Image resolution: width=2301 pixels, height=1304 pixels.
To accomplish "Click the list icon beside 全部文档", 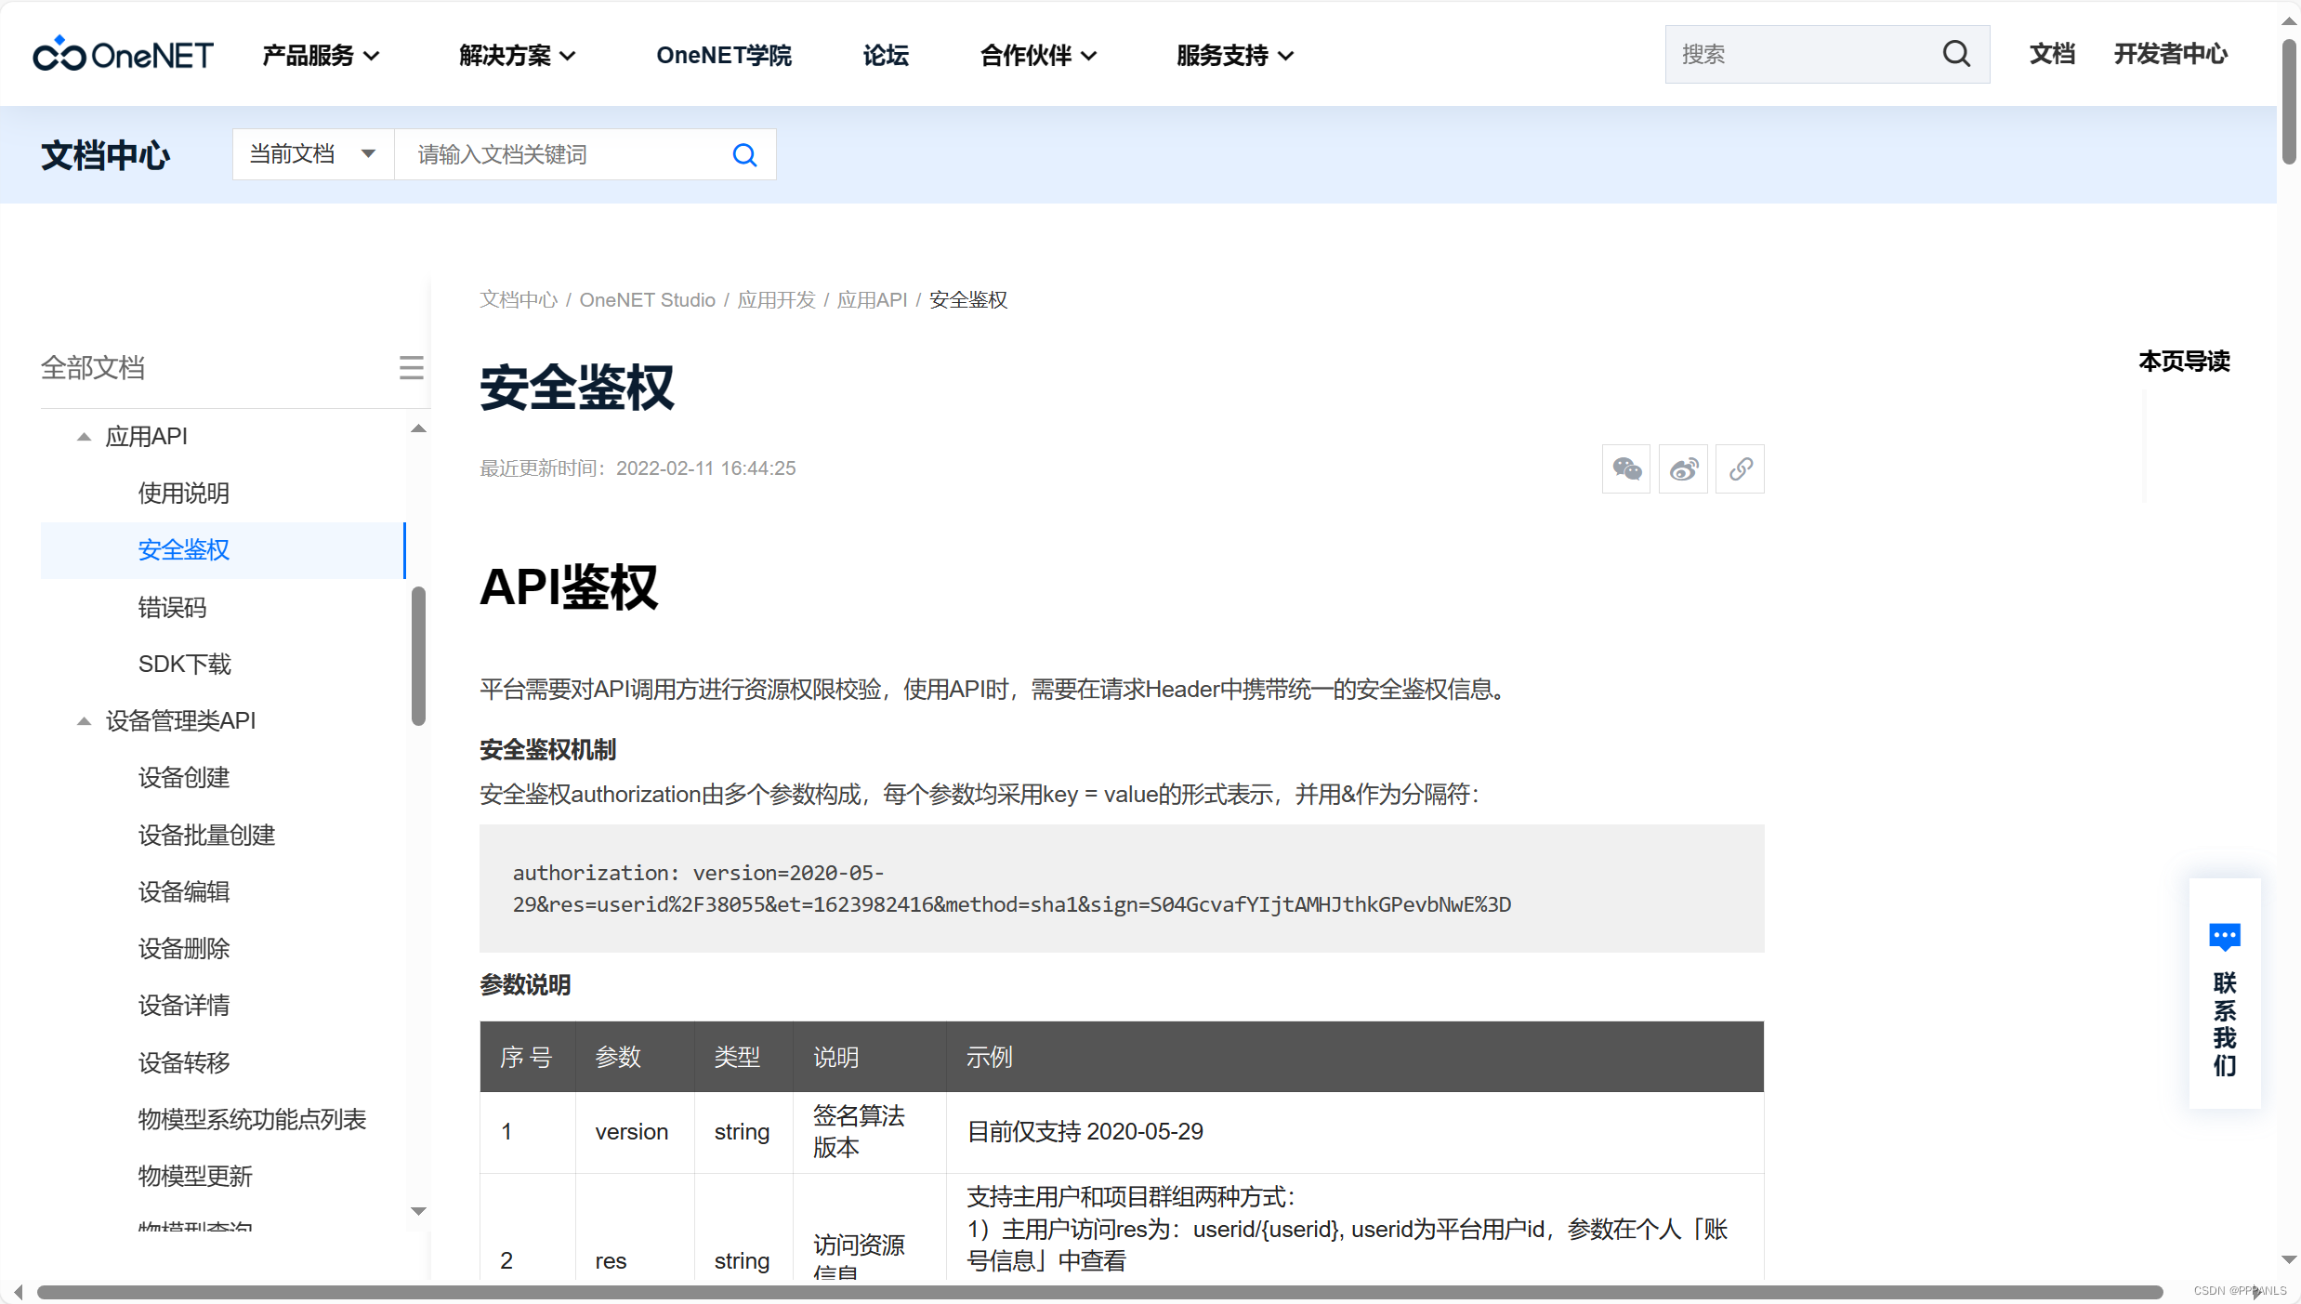I will [412, 367].
